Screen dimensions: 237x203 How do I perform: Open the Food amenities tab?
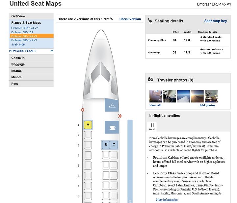[x=152, y=126]
